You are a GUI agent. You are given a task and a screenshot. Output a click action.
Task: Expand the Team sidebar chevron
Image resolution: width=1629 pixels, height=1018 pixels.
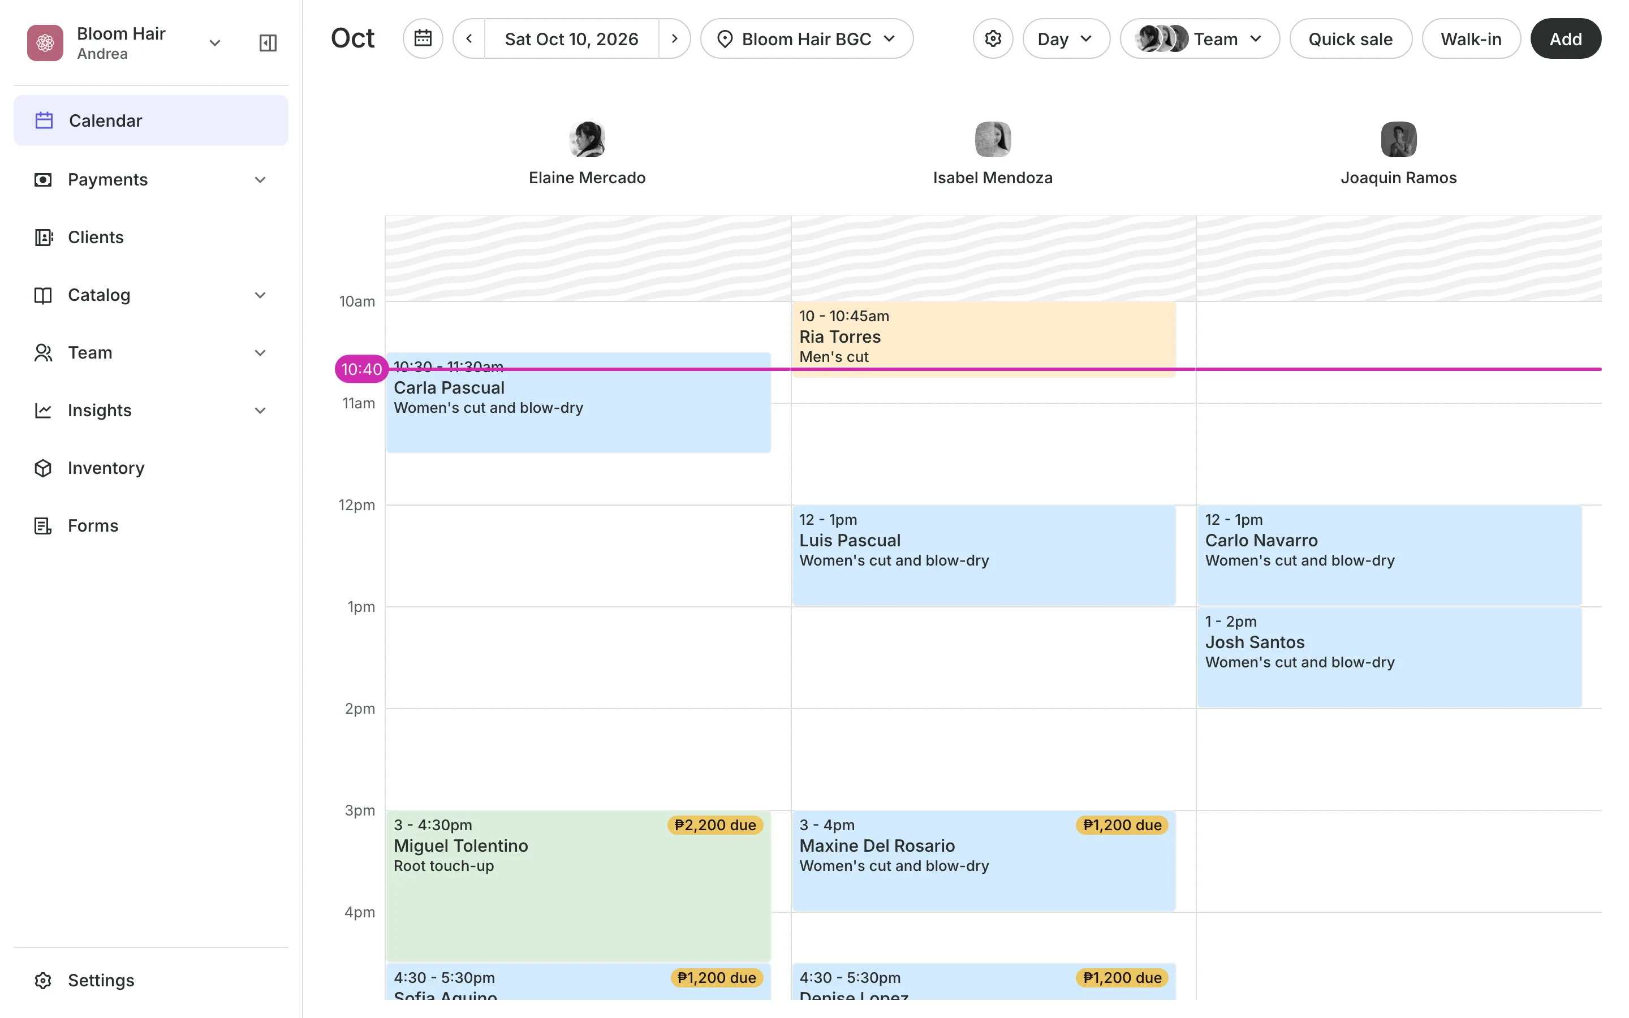click(x=261, y=353)
